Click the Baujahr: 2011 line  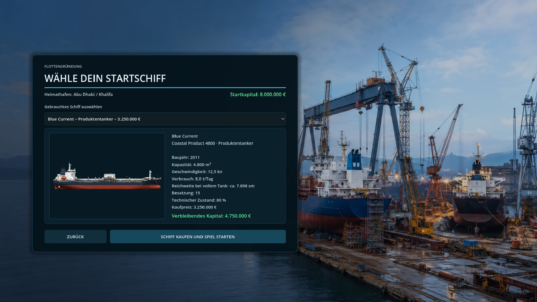pos(186,157)
